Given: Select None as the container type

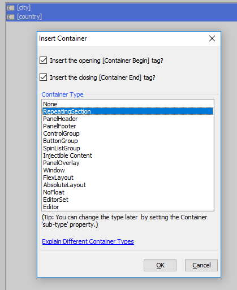Looking at the screenshot, I should (128, 104).
